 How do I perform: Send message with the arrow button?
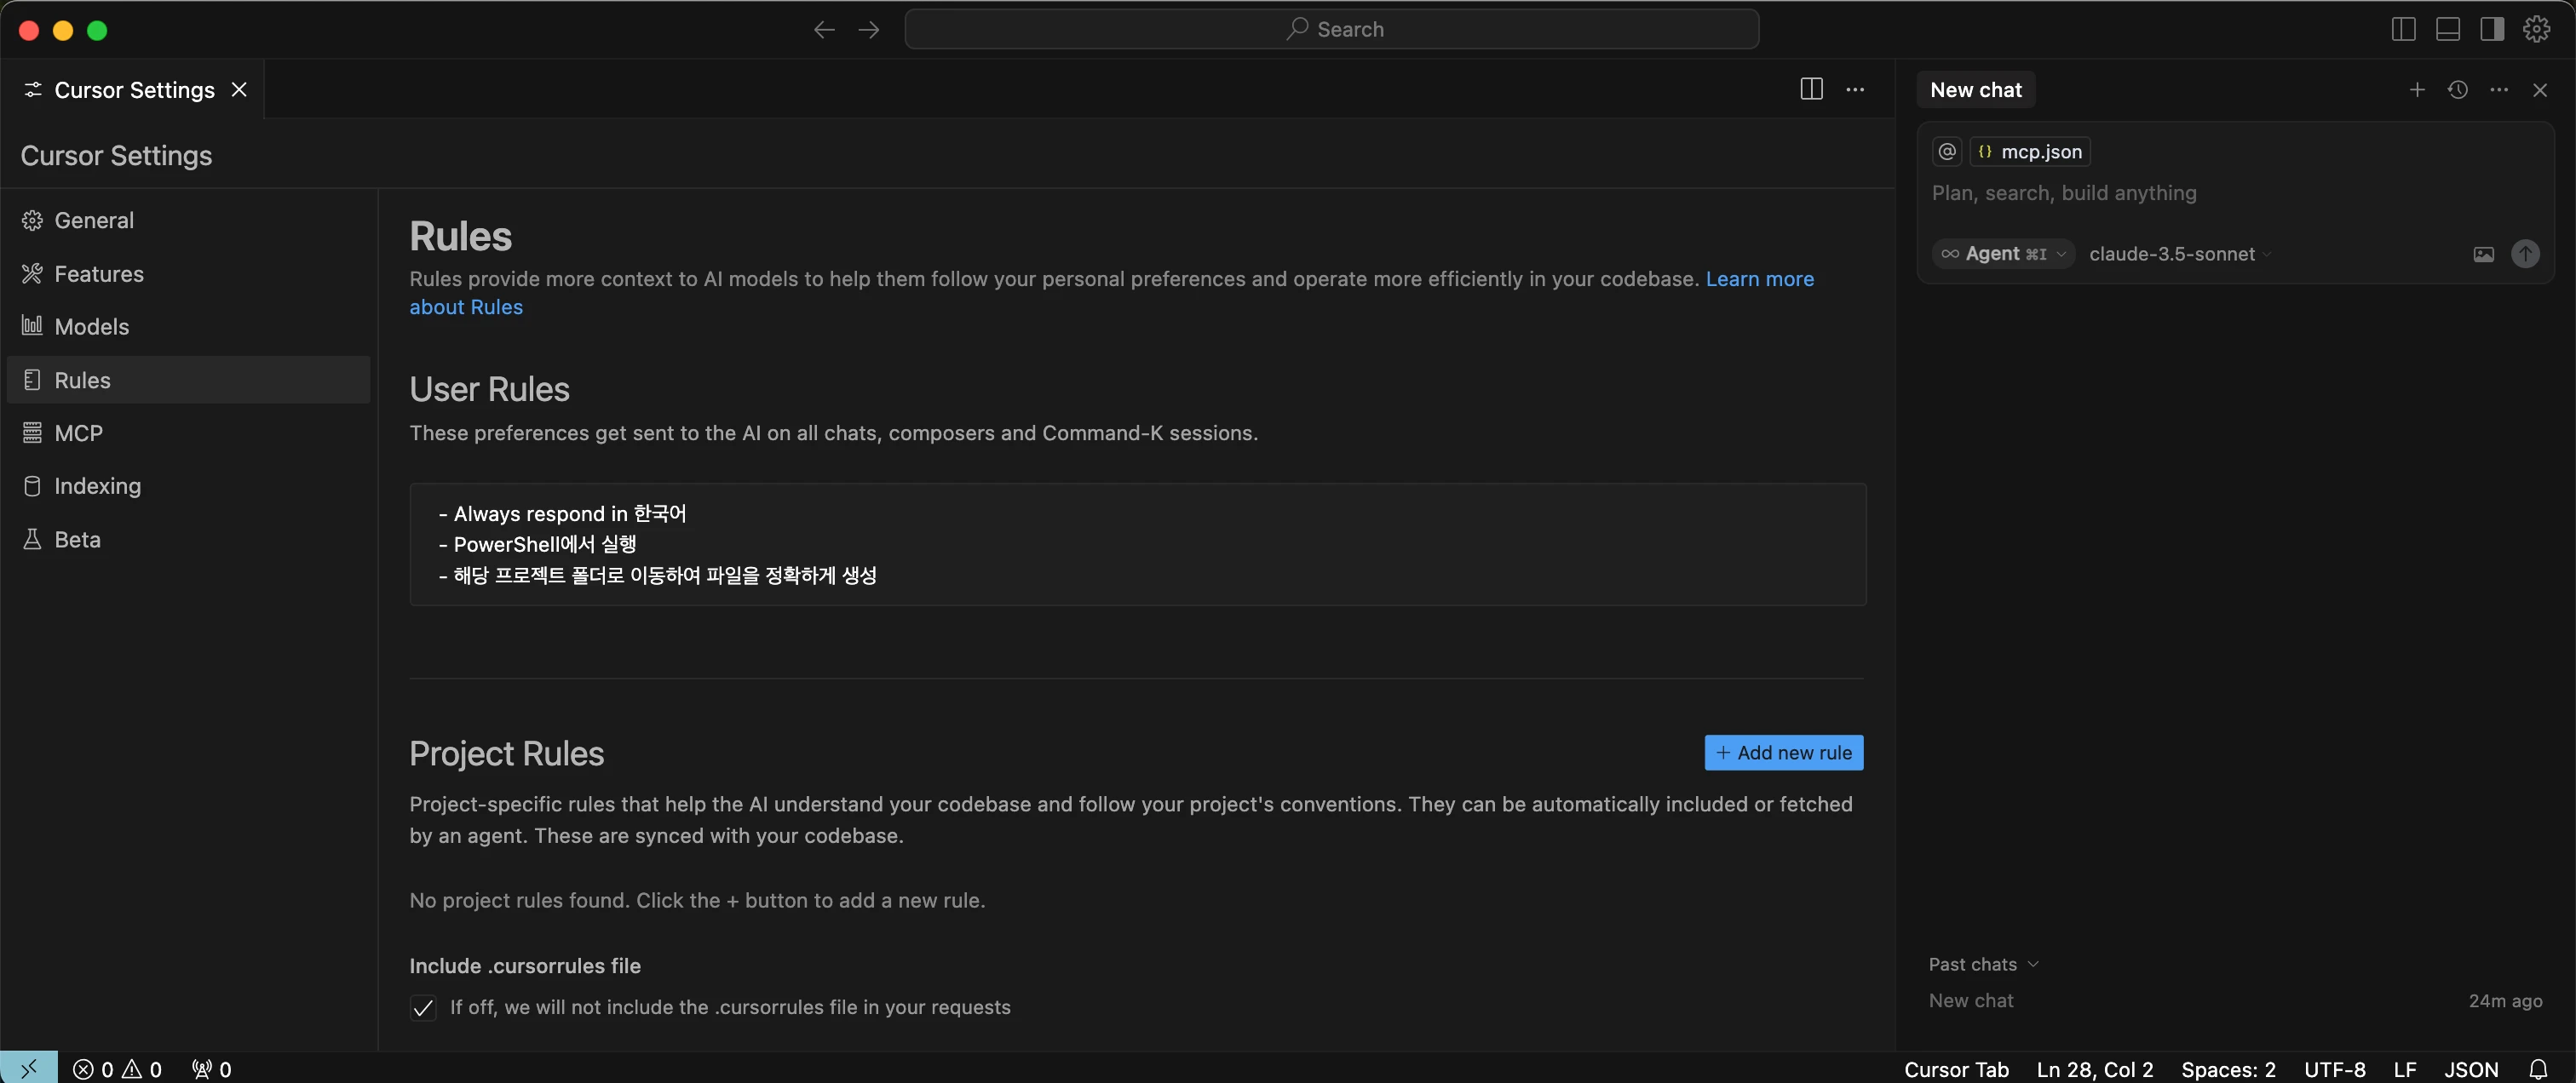[x=2525, y=254]
